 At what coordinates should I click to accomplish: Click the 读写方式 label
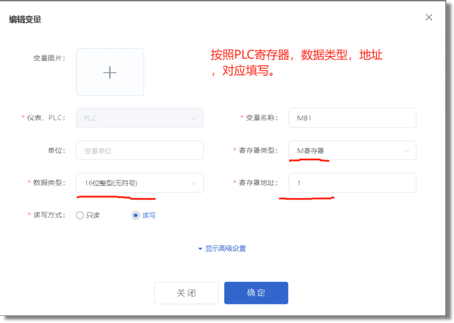tap(49, 215)
